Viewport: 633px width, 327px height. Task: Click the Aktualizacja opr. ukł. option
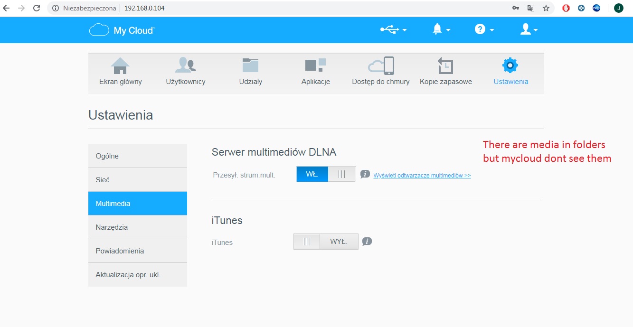(137, 274)
